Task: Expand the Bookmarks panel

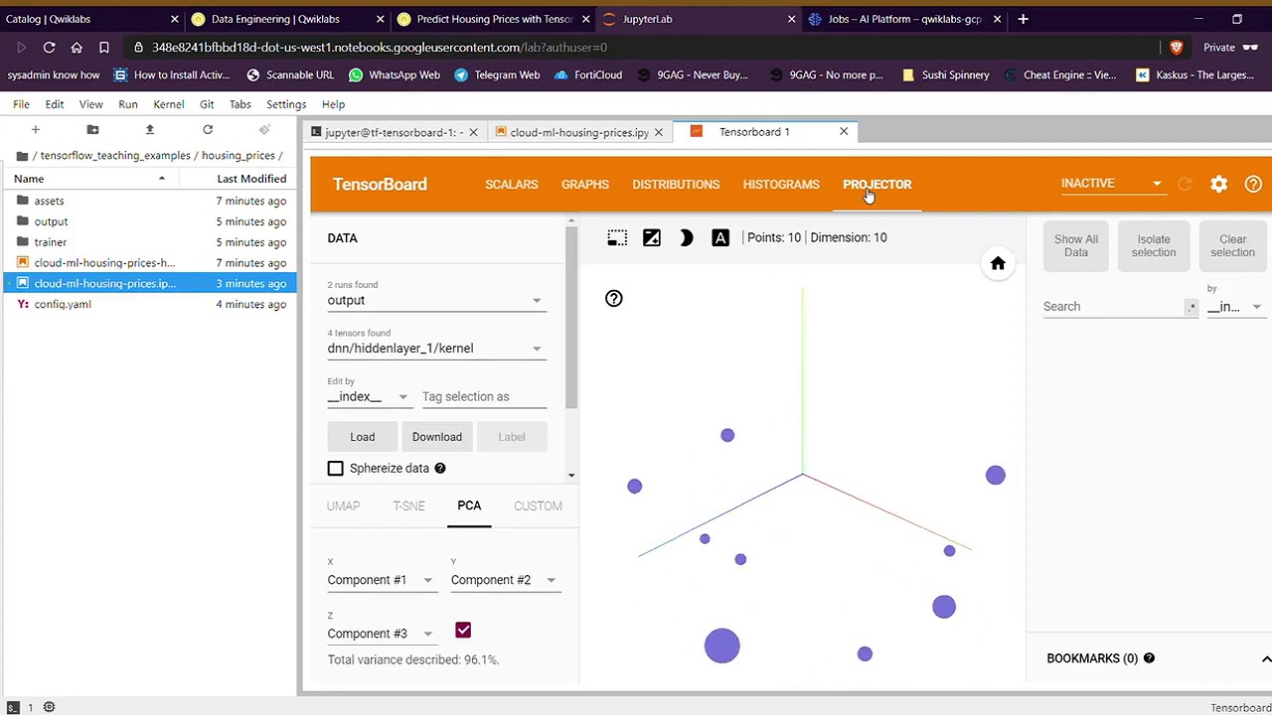Action: click(1266, 659)
